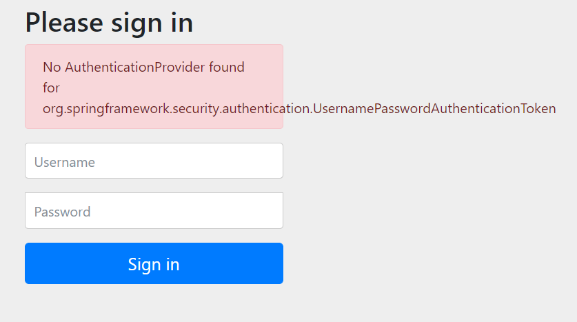Screen dimensions: 577x322
Task: Focus the Password input field
Action: (x=154, y=210)
